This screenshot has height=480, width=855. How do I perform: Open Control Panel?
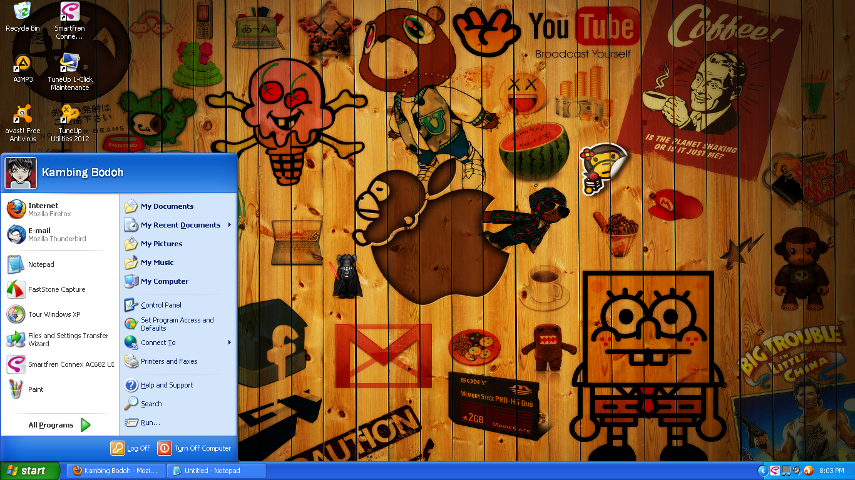[x=178, y=305]
